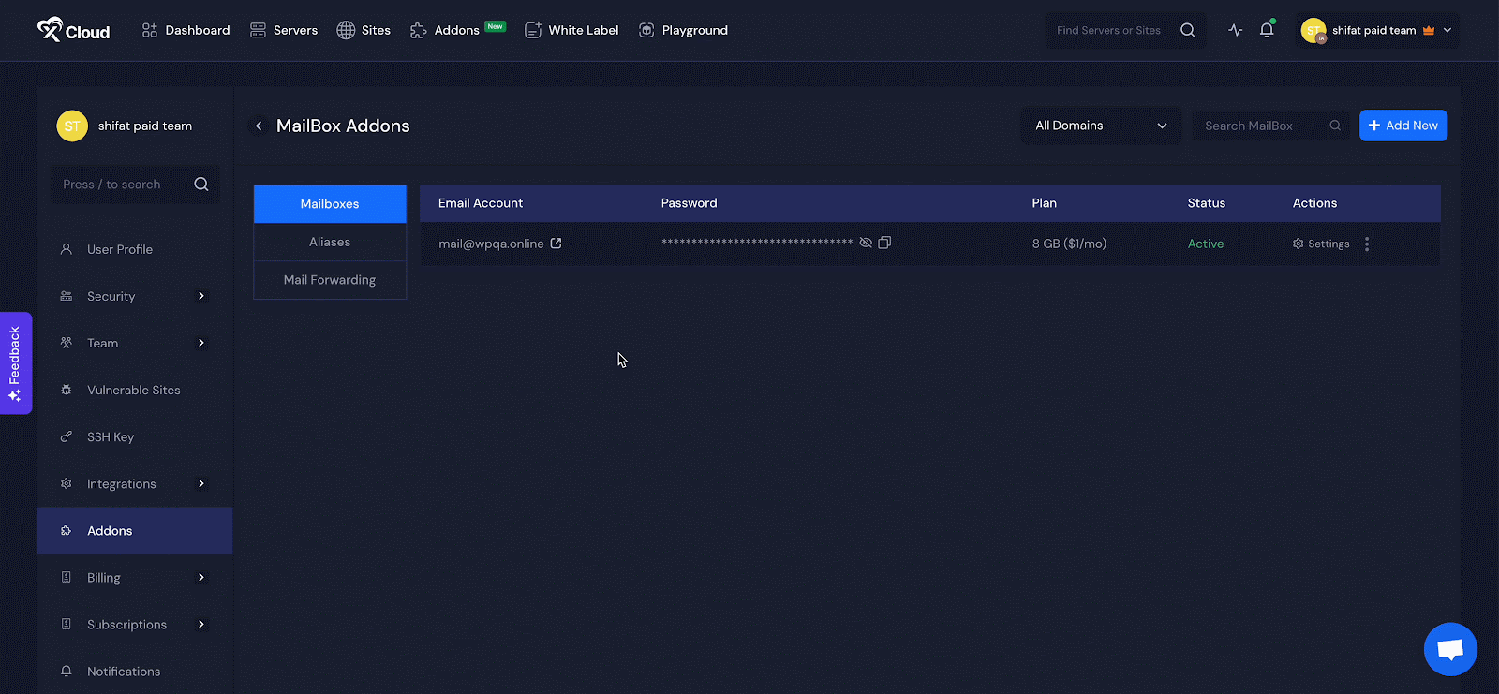Viewport: 1499px width, 694px height.
Task: Switch to the Mail Forwarding tab
Action: [330, 280]
